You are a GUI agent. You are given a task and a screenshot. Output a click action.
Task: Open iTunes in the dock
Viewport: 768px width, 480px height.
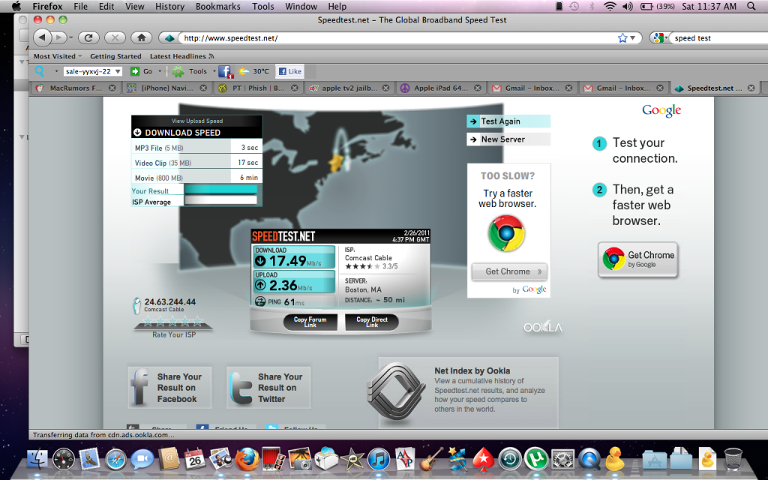pos(378,460)
